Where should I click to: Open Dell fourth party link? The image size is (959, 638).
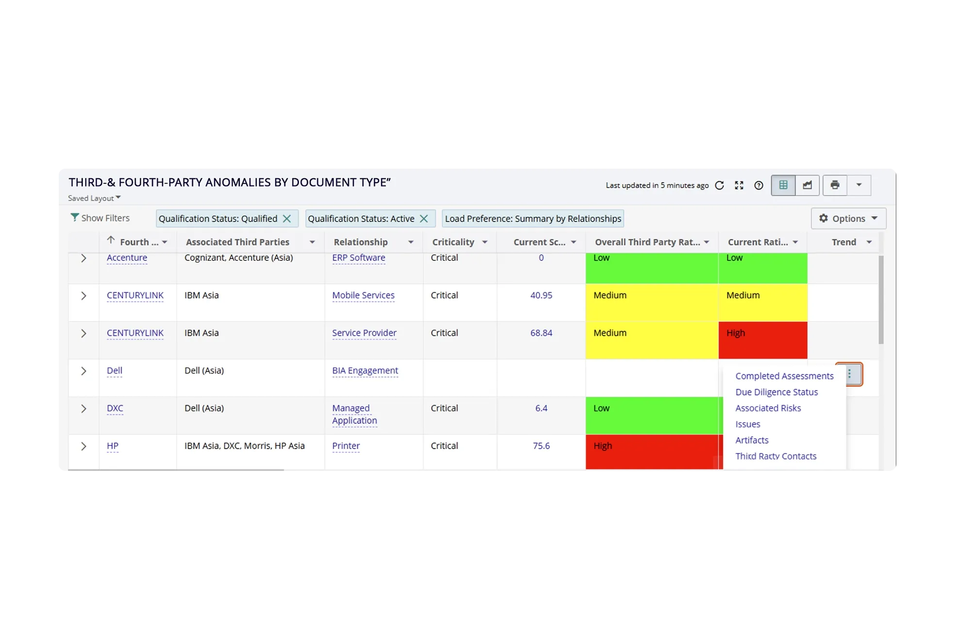tap(115, 370)
